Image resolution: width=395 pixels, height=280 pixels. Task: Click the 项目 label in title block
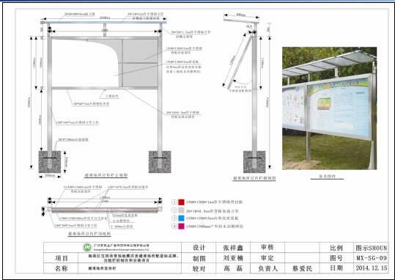click(62, 258)
